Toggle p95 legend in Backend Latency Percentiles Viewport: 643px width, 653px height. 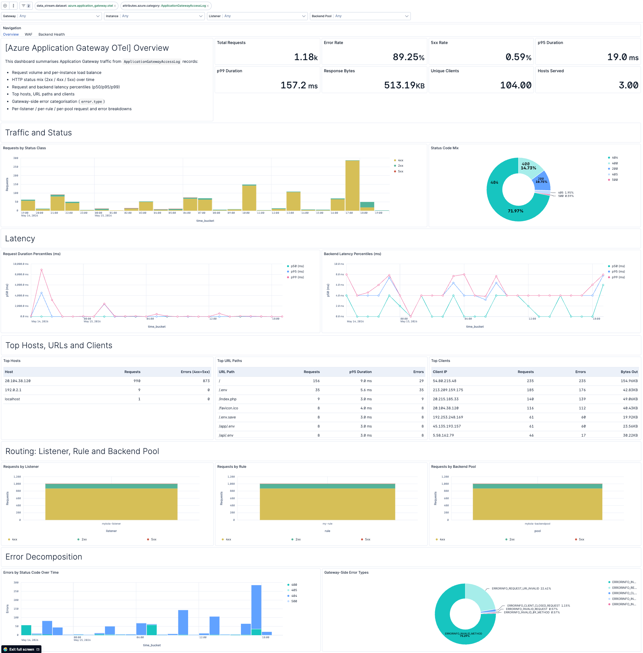616,272
